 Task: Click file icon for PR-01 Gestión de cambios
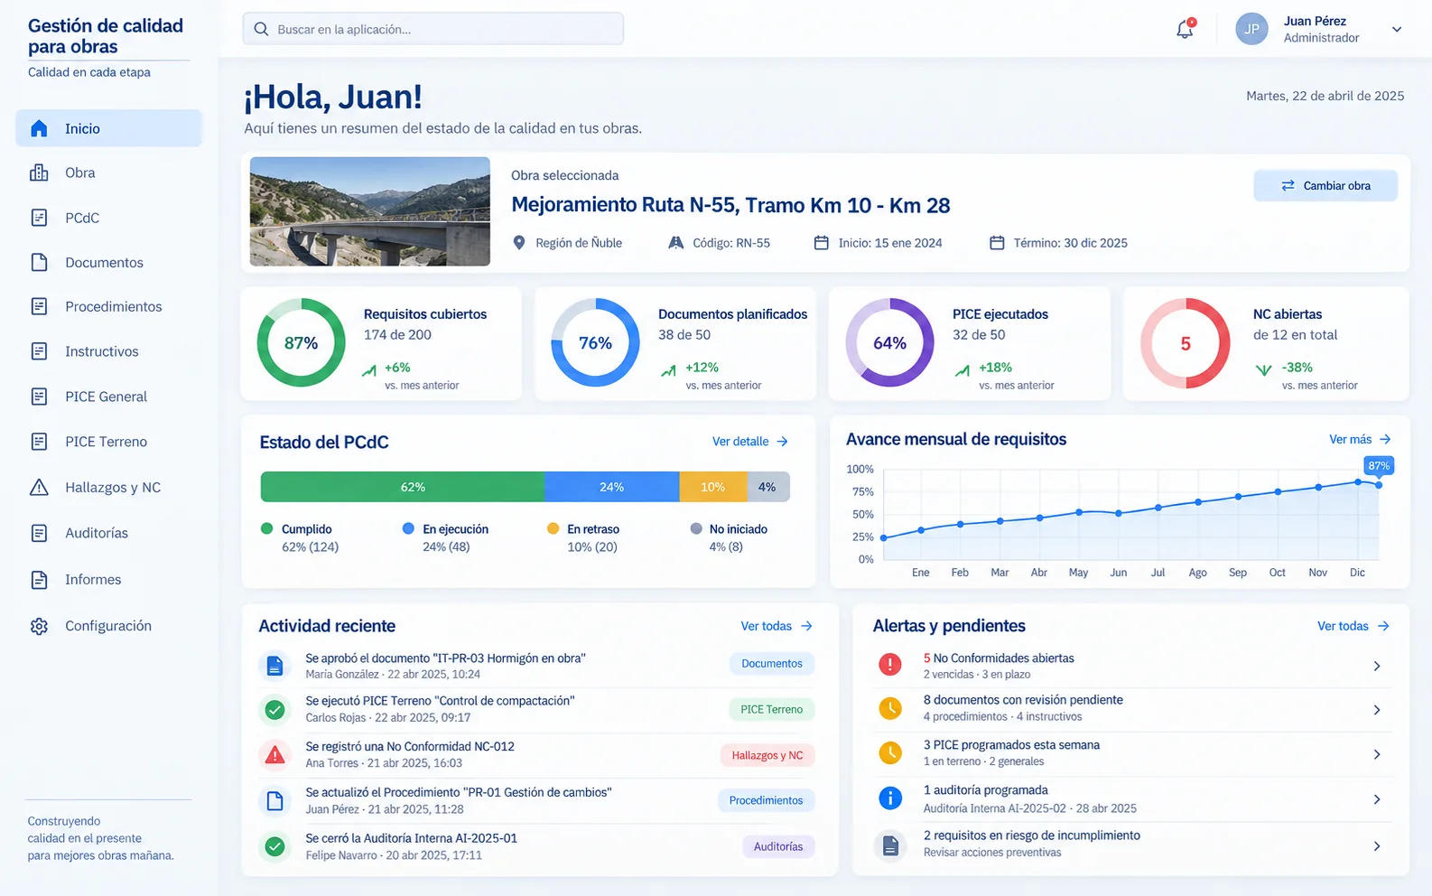(275, 801)
